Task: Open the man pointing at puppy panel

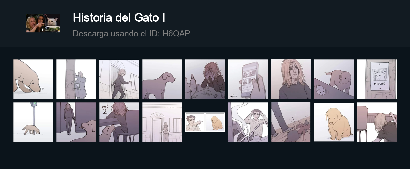Action: point(205,122)
